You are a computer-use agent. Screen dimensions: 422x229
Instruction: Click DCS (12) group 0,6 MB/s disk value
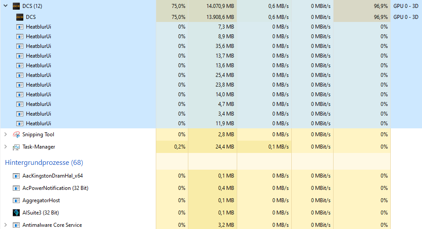[278, 6]
